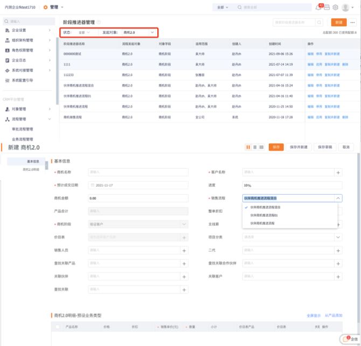The image size is (361, 346).
Task: Open 审批流程管理 in the sidebar
Action: [x=23, y=129]
